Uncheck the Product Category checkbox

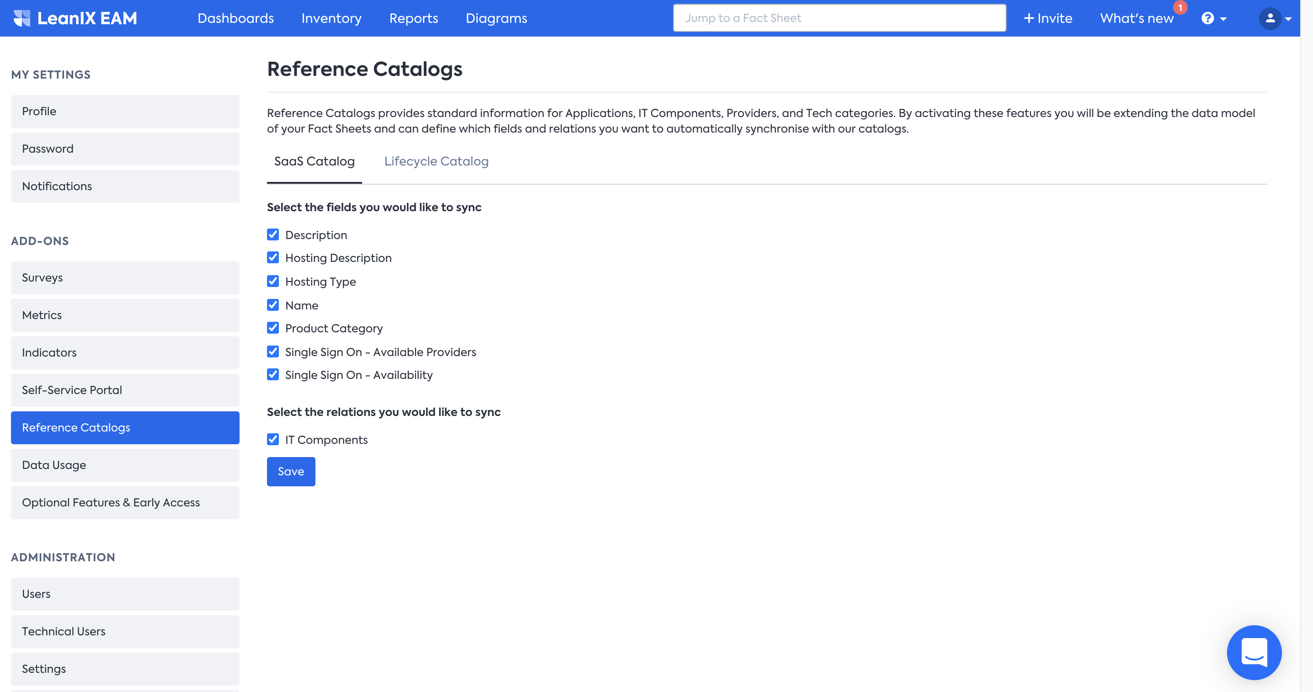click(272, 328)
